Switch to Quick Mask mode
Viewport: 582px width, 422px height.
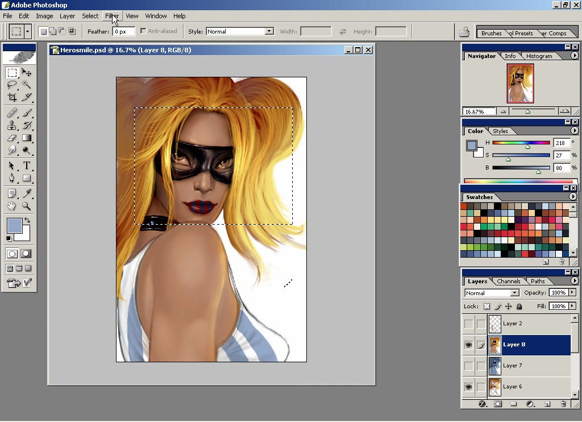click(x=26, y=254)
